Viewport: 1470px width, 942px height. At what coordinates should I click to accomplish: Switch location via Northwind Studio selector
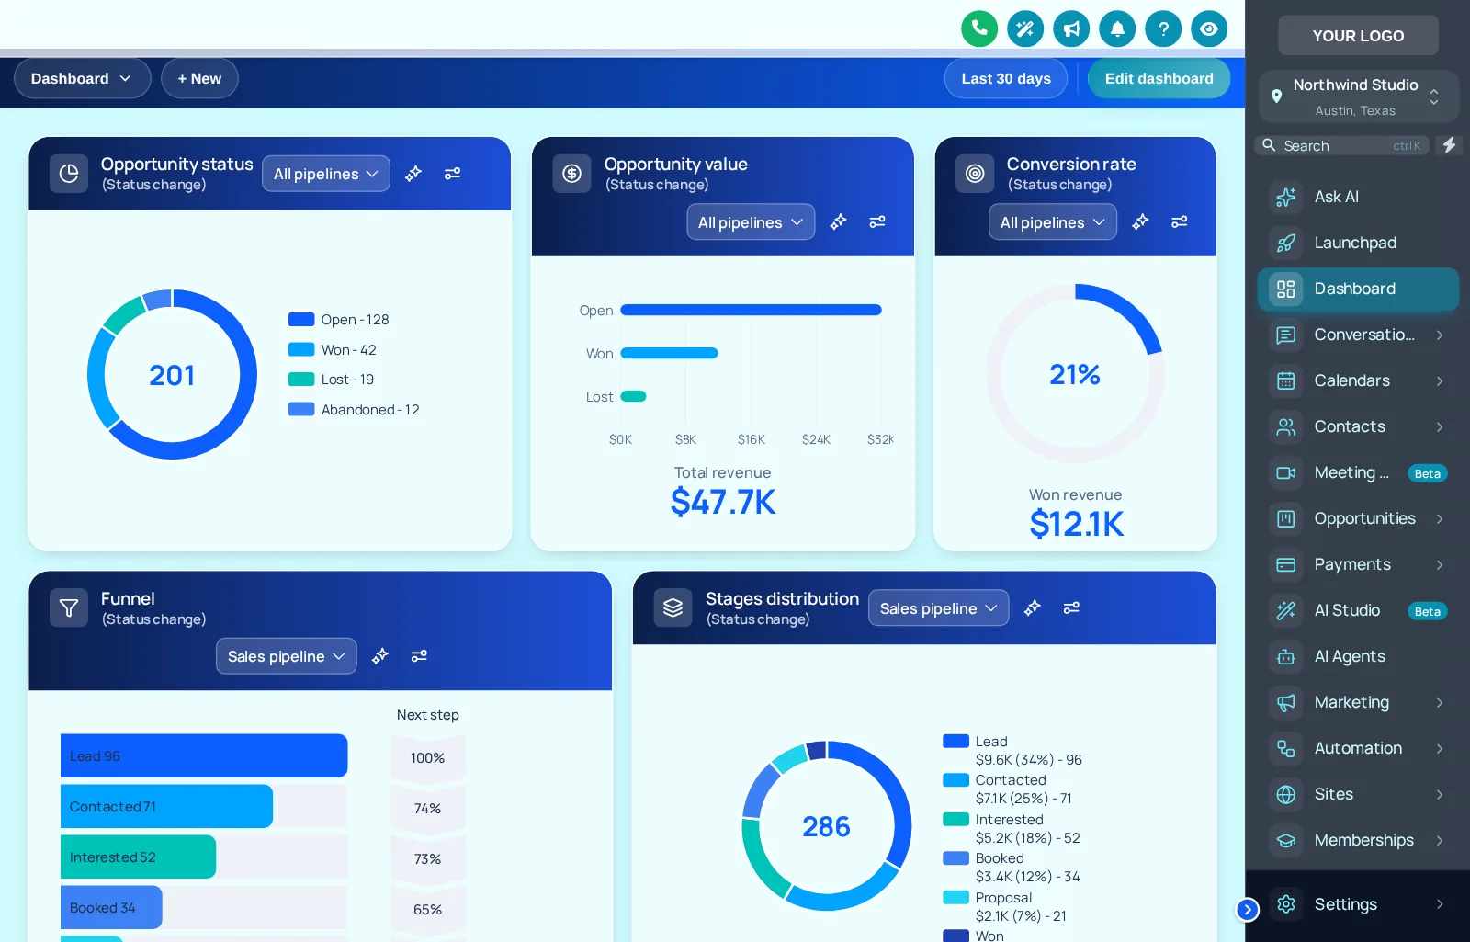click(1359, 96)
